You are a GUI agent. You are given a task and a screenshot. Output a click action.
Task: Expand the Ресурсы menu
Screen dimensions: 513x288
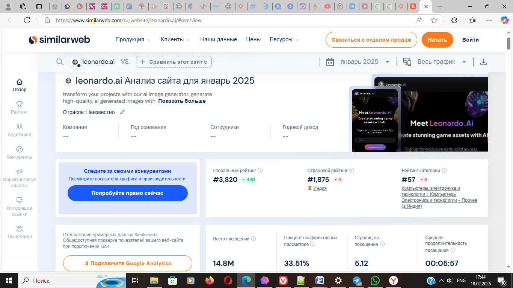click(284, 39)
